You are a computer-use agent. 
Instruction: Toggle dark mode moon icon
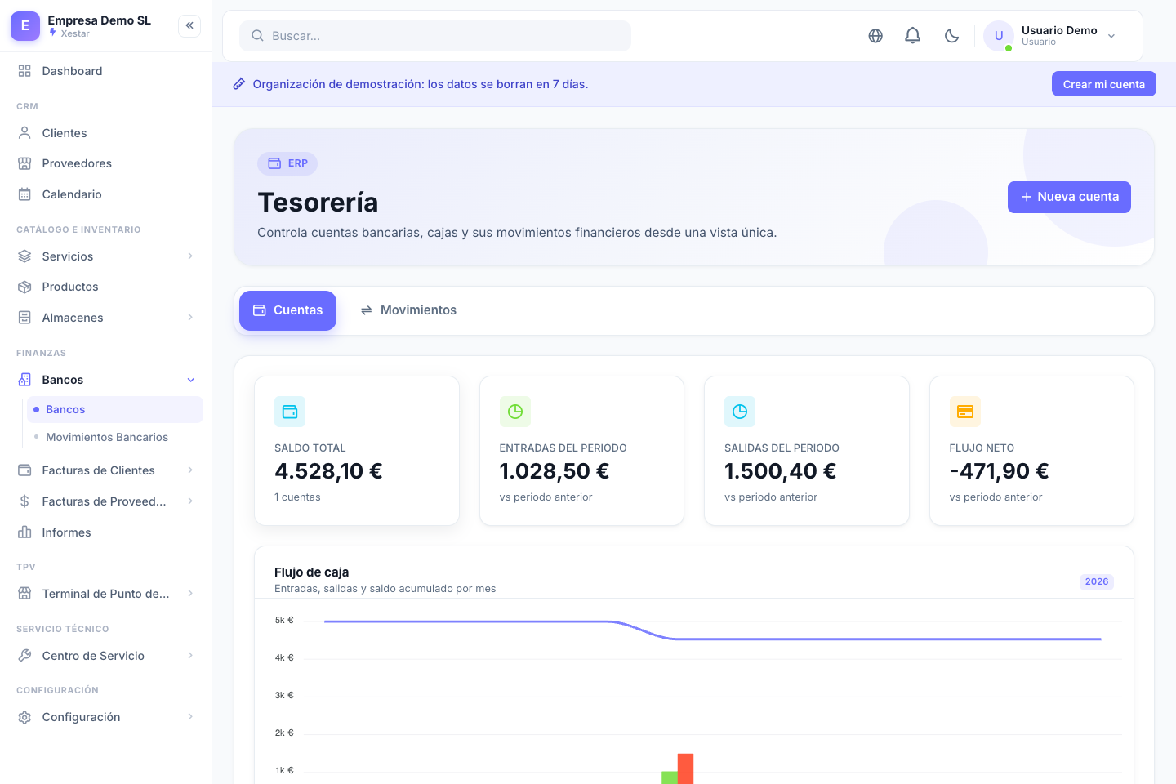tap(951, 36)
